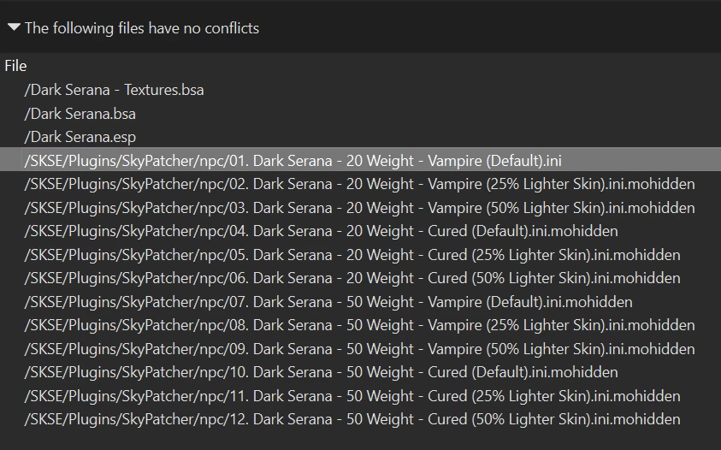This screenshot has width=721, height=450.
Task: Click 'The following files have no conflicts' label
Action: (x=142, y=28)
